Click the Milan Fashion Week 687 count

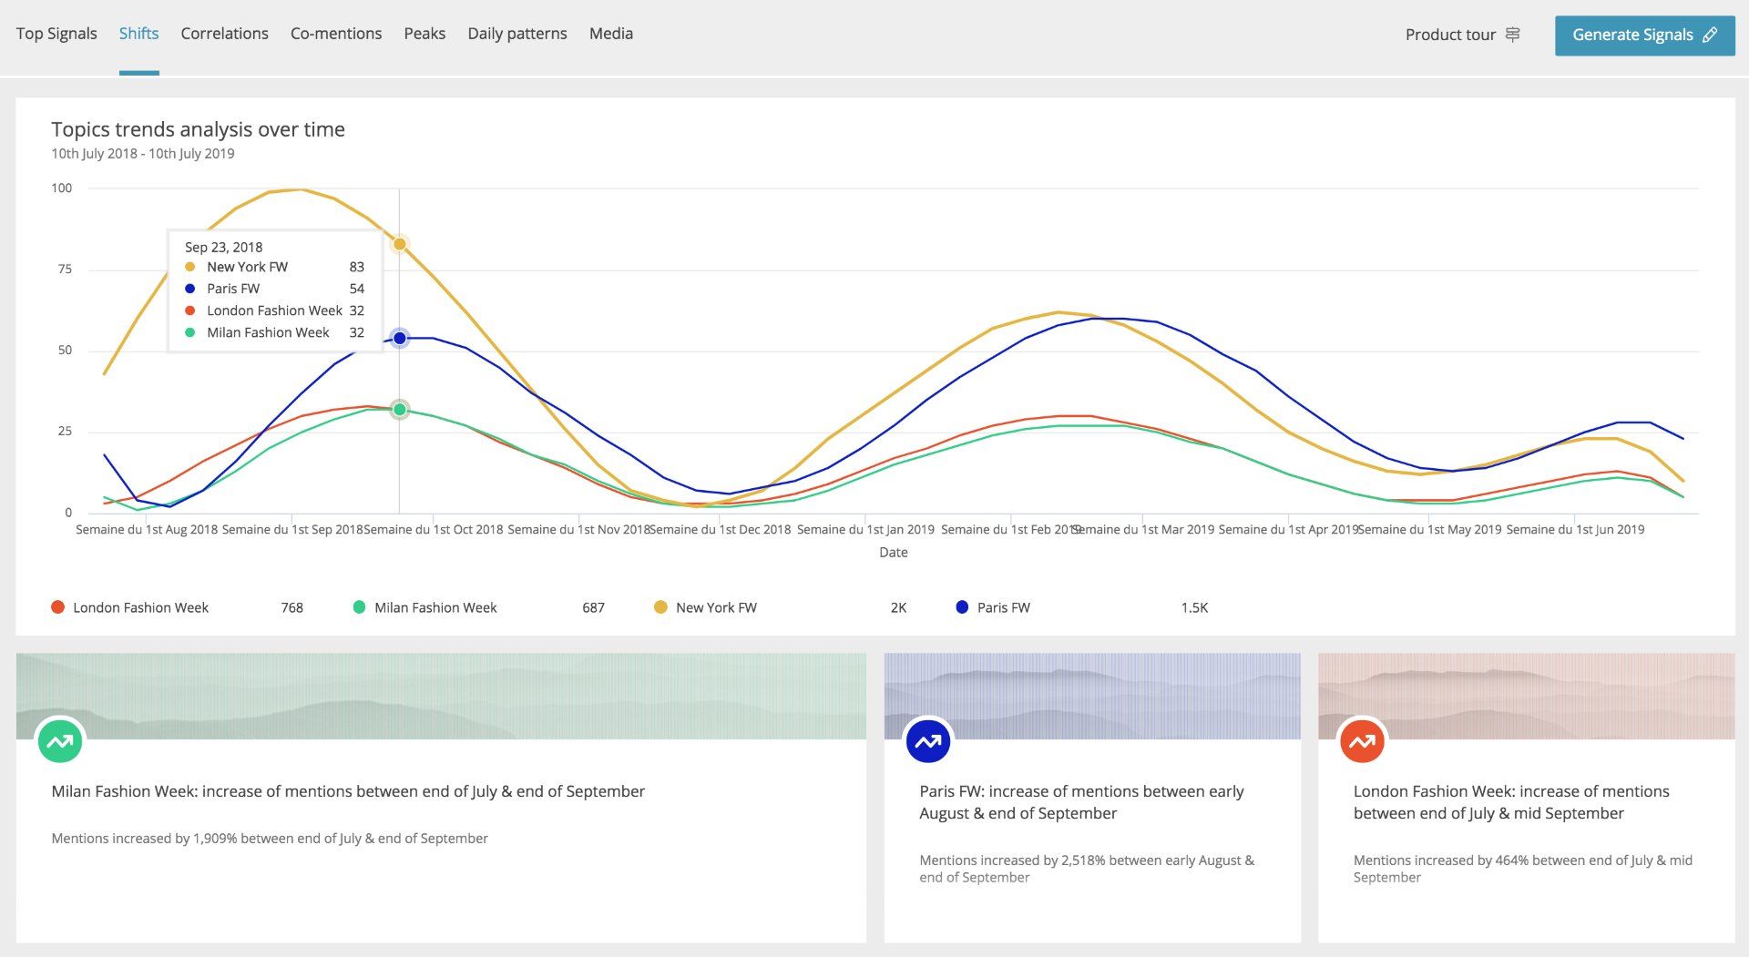point(593,607)
